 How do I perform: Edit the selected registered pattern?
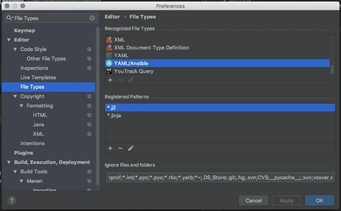pos(131,148)
